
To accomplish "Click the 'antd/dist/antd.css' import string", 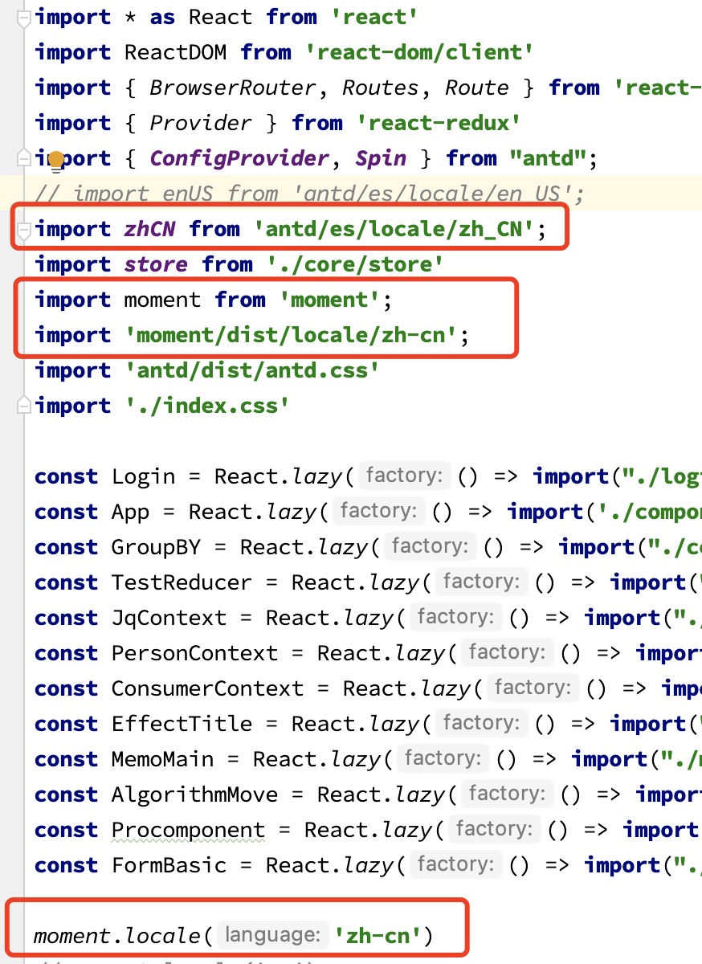I will [x=252, y=370].
